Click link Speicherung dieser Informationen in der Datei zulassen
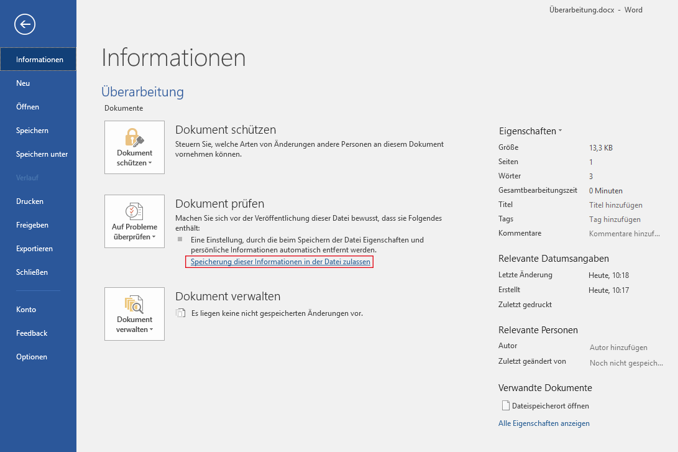Viewport: 678px width, 452px height. [280, 262]
